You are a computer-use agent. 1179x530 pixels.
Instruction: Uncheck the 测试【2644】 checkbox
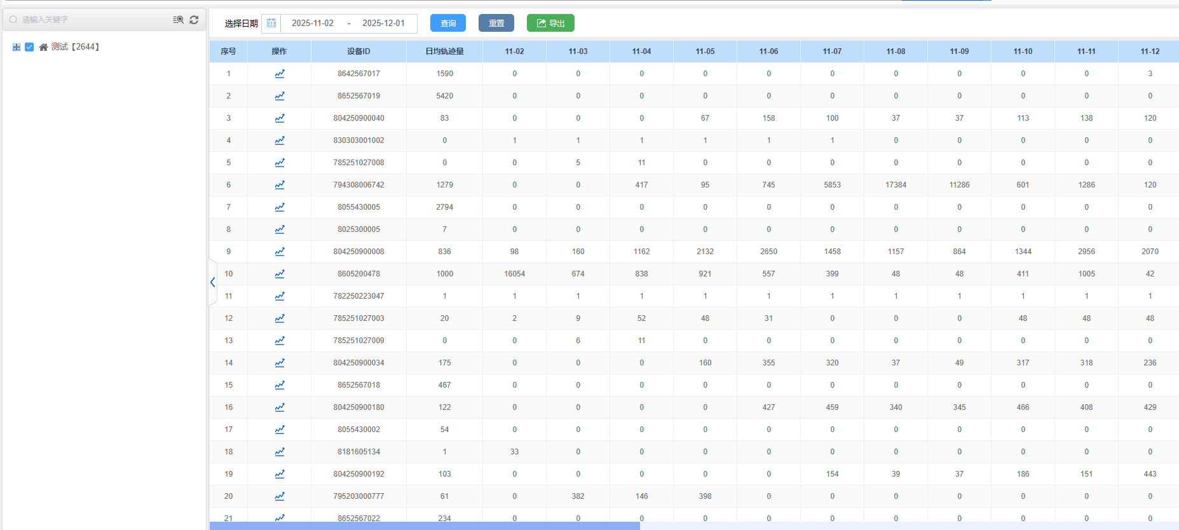click(29, 47)
